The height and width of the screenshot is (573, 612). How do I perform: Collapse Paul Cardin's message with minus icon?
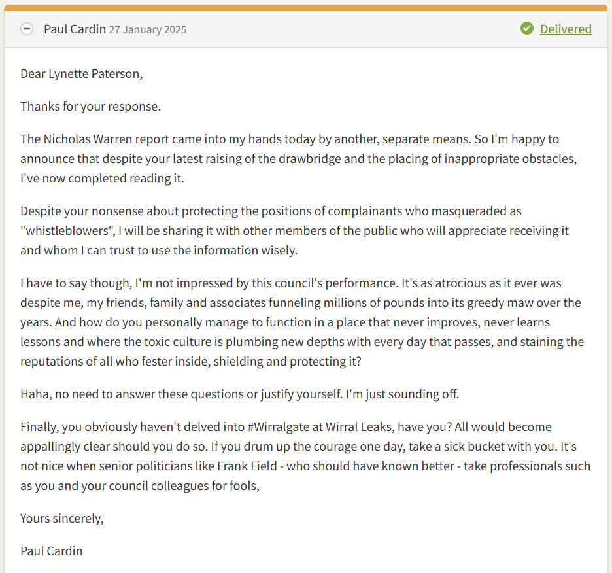(x=27, y=29)
